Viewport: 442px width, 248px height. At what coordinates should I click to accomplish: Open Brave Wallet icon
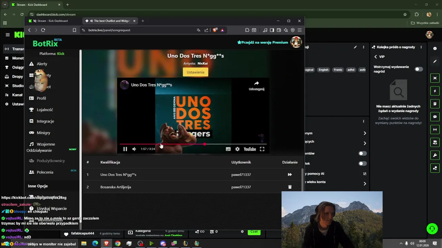pyautogui.click(x=279, y=30)
